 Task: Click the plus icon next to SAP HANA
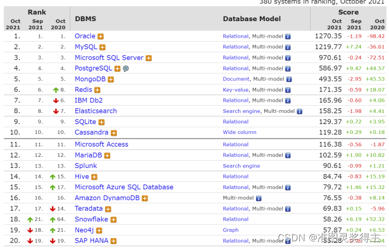point(114,241)
